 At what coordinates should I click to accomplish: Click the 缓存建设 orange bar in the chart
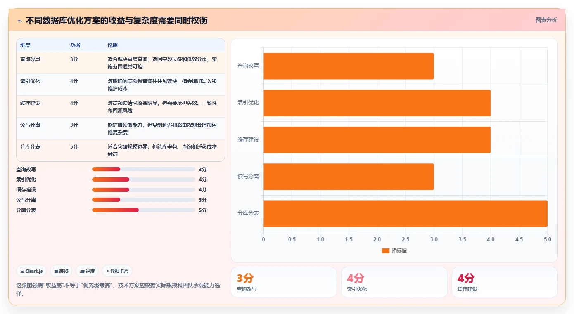tap(377, 140)
